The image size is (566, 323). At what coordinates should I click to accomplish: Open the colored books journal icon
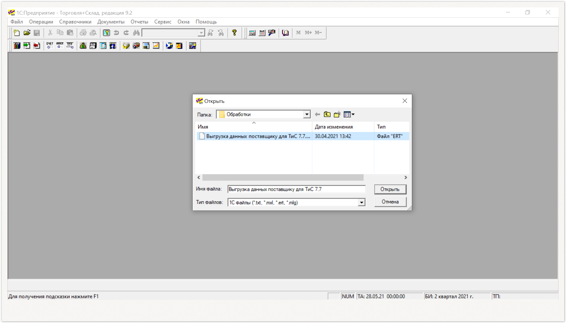tap(17, 46)
